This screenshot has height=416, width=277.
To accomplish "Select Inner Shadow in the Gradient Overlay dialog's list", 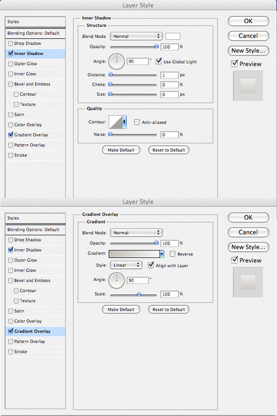I will point(36,250).
